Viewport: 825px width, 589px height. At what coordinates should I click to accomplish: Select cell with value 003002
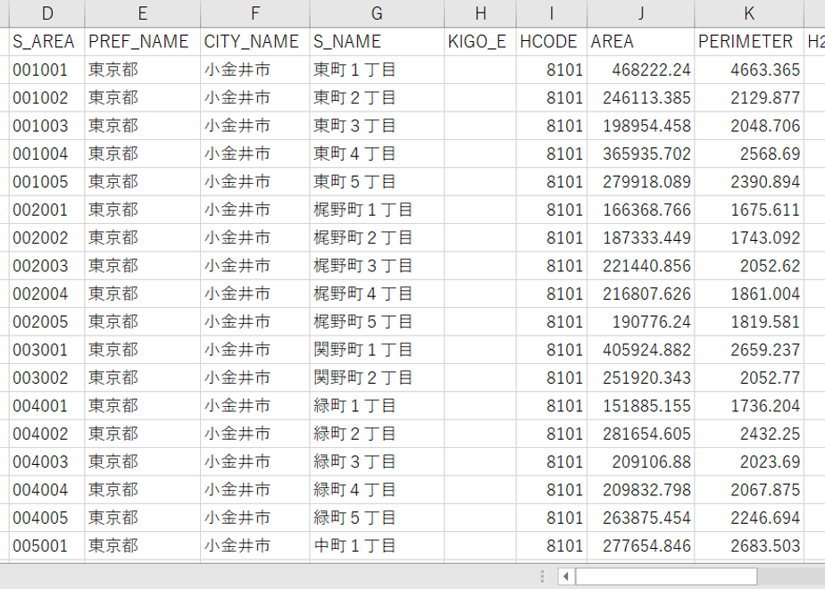(x=46, y=377)
